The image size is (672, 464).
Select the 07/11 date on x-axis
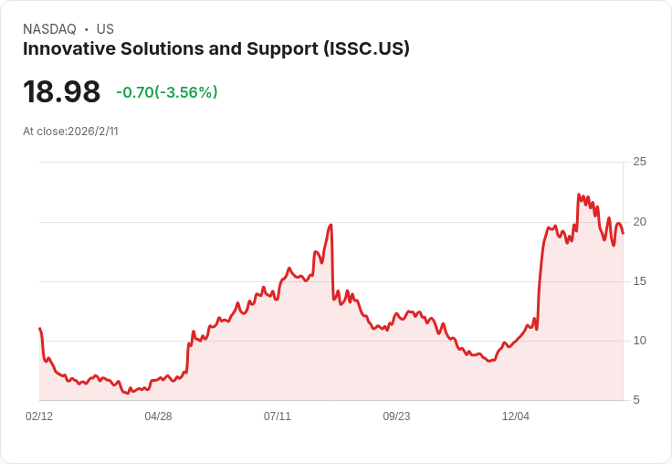point(278,417)
